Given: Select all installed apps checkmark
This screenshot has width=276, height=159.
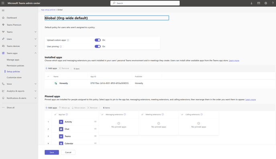Looking at the screenshot, I should pos(48,76).
